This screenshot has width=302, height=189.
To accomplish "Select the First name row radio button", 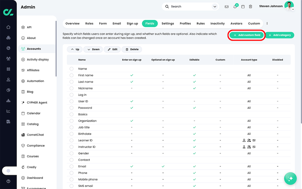I will [71, 75].
